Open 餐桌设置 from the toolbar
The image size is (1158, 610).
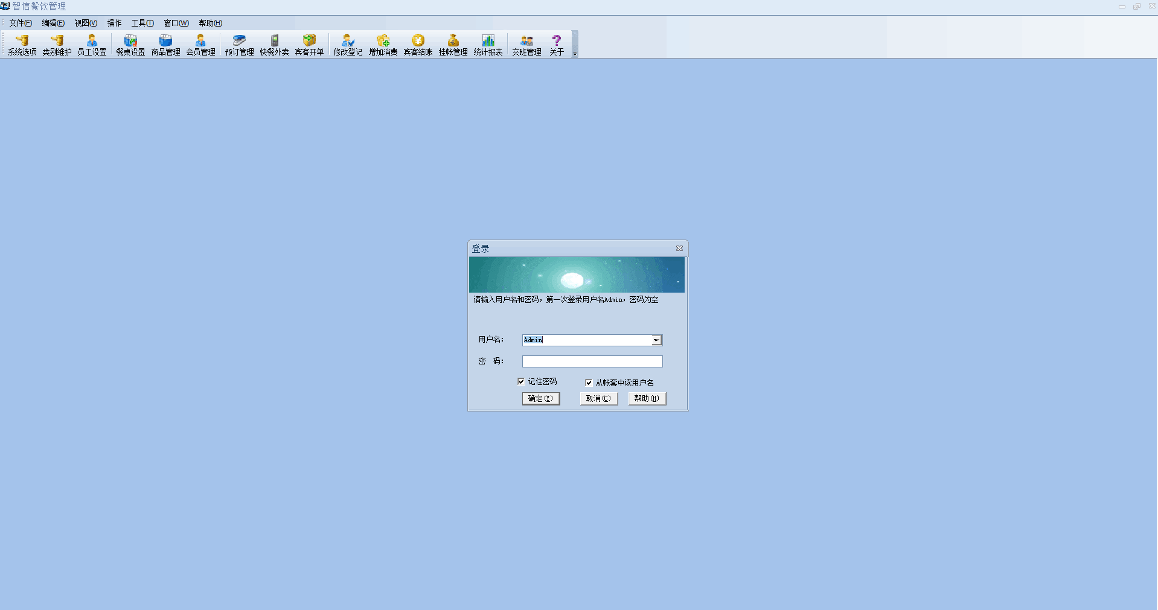130,45
